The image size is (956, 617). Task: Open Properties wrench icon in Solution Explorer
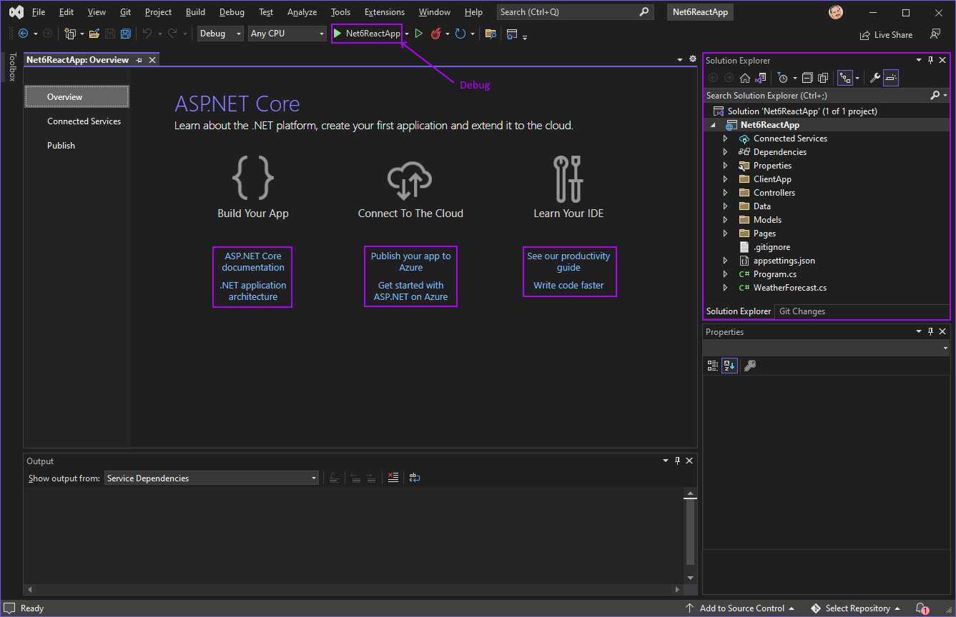[874, 78]
